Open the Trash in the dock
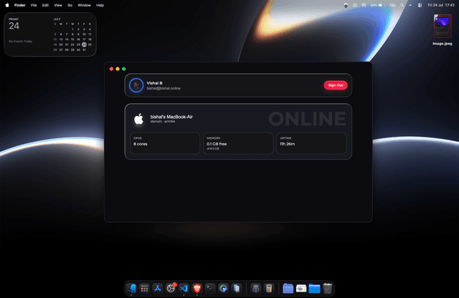The image size is (459, 298). point(328,289)
